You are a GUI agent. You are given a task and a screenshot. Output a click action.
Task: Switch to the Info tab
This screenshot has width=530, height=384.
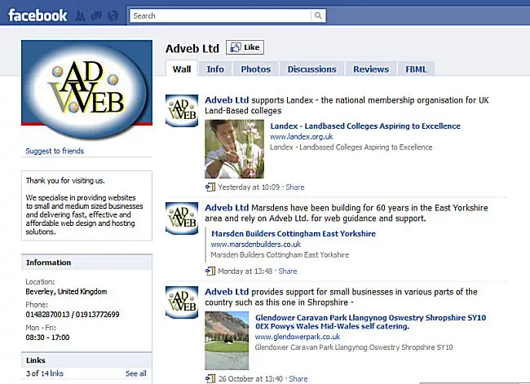215,69
